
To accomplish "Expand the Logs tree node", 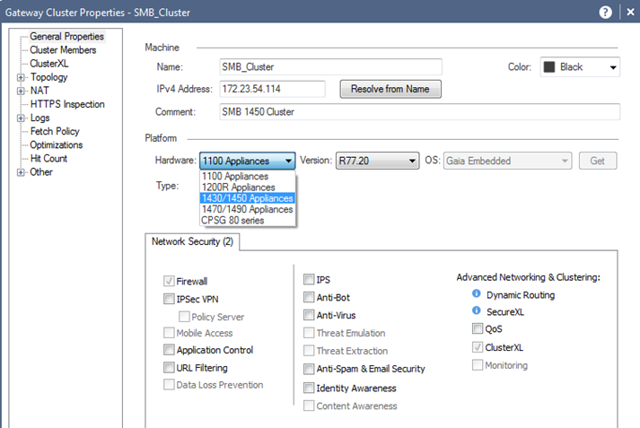I will [x=21, y=118].
